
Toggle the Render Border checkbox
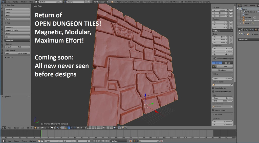pyautogui.click(x=213, y=110)
